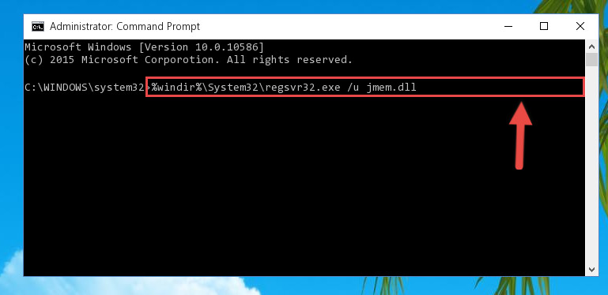Open the Command Prompt system menu icon
Viewport: 608px width, 295px height.
click(x=38, y=26)
